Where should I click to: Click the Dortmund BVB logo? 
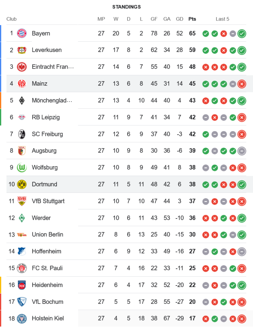point(21,184)
